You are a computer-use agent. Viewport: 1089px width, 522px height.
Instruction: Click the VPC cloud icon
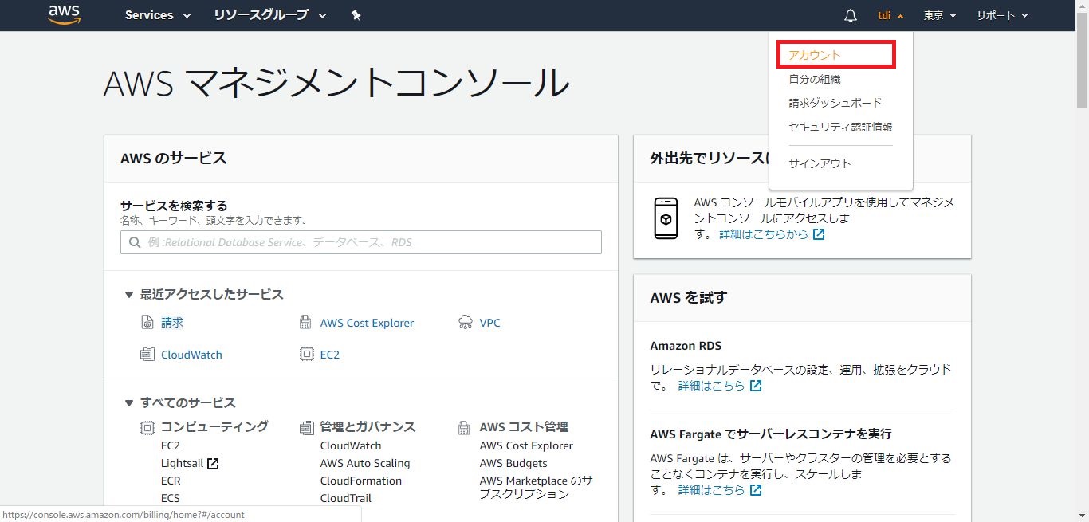pos(466,323)
